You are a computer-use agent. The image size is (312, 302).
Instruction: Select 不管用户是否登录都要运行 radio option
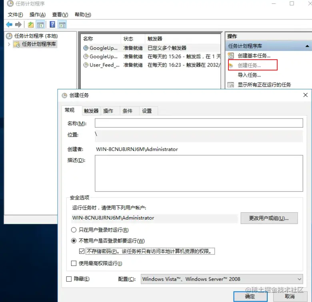point(74,241)
